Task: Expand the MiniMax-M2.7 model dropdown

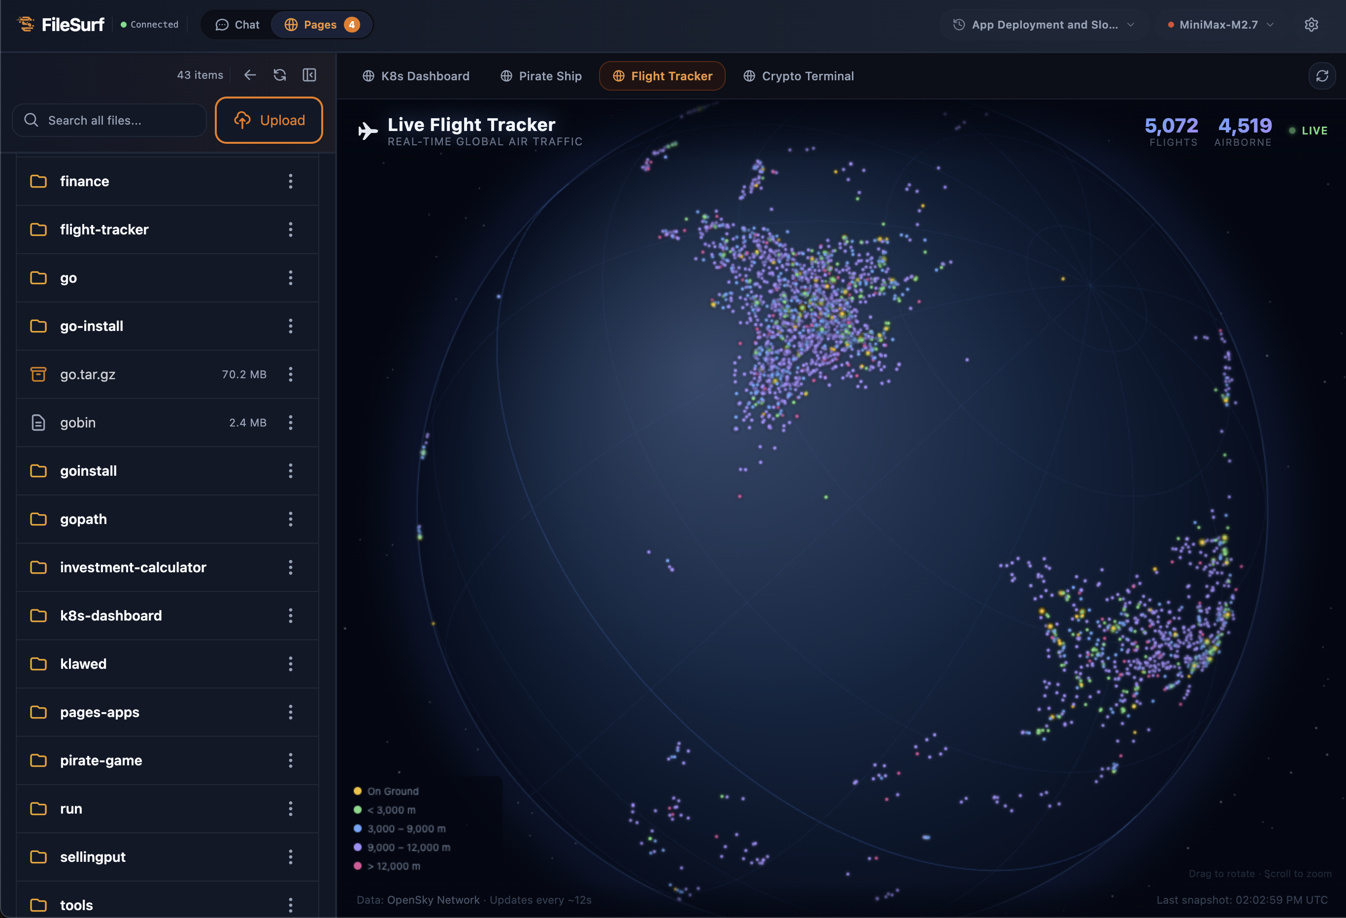Action: 1221,25
